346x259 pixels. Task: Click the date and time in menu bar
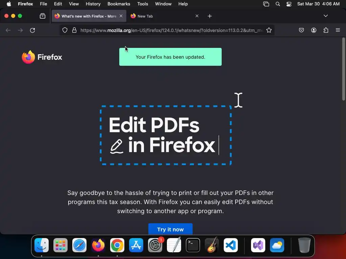[x=318, y=4]
